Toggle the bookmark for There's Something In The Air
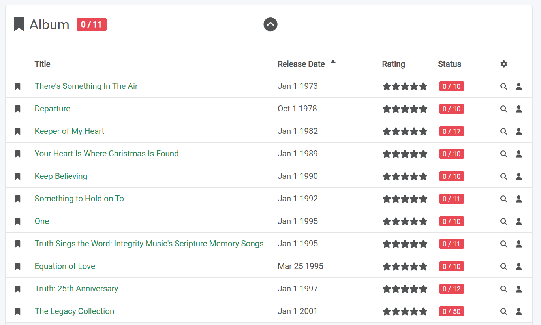541x325 pixels. (x=17, y=86)
